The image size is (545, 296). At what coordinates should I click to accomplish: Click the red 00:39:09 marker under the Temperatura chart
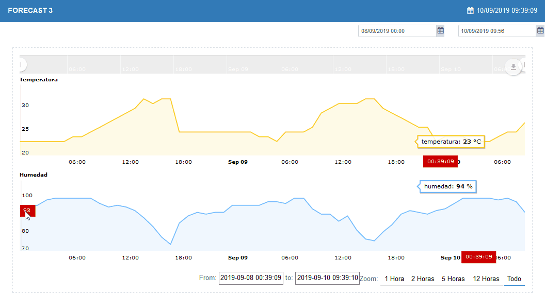pos(440,162)
